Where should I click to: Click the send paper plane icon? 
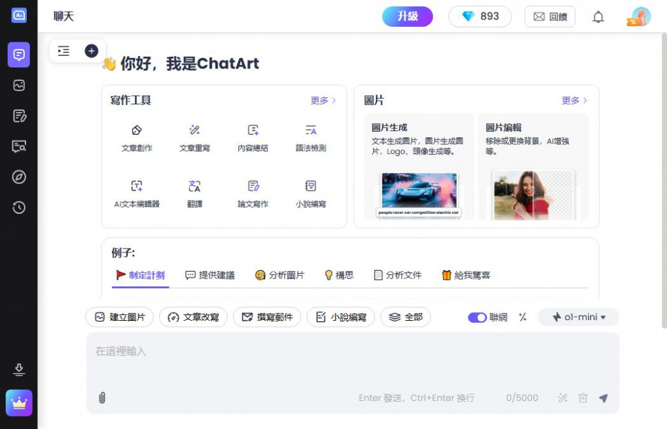click(603, 398)
